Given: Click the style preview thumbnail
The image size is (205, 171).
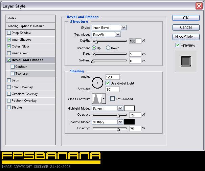Looking at the screenshot, I should 186,61.
